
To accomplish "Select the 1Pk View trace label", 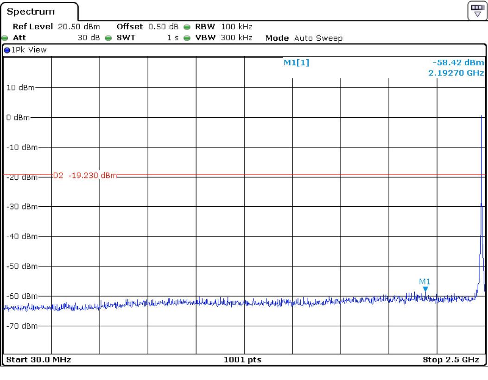I will click(x=29, y=50).
